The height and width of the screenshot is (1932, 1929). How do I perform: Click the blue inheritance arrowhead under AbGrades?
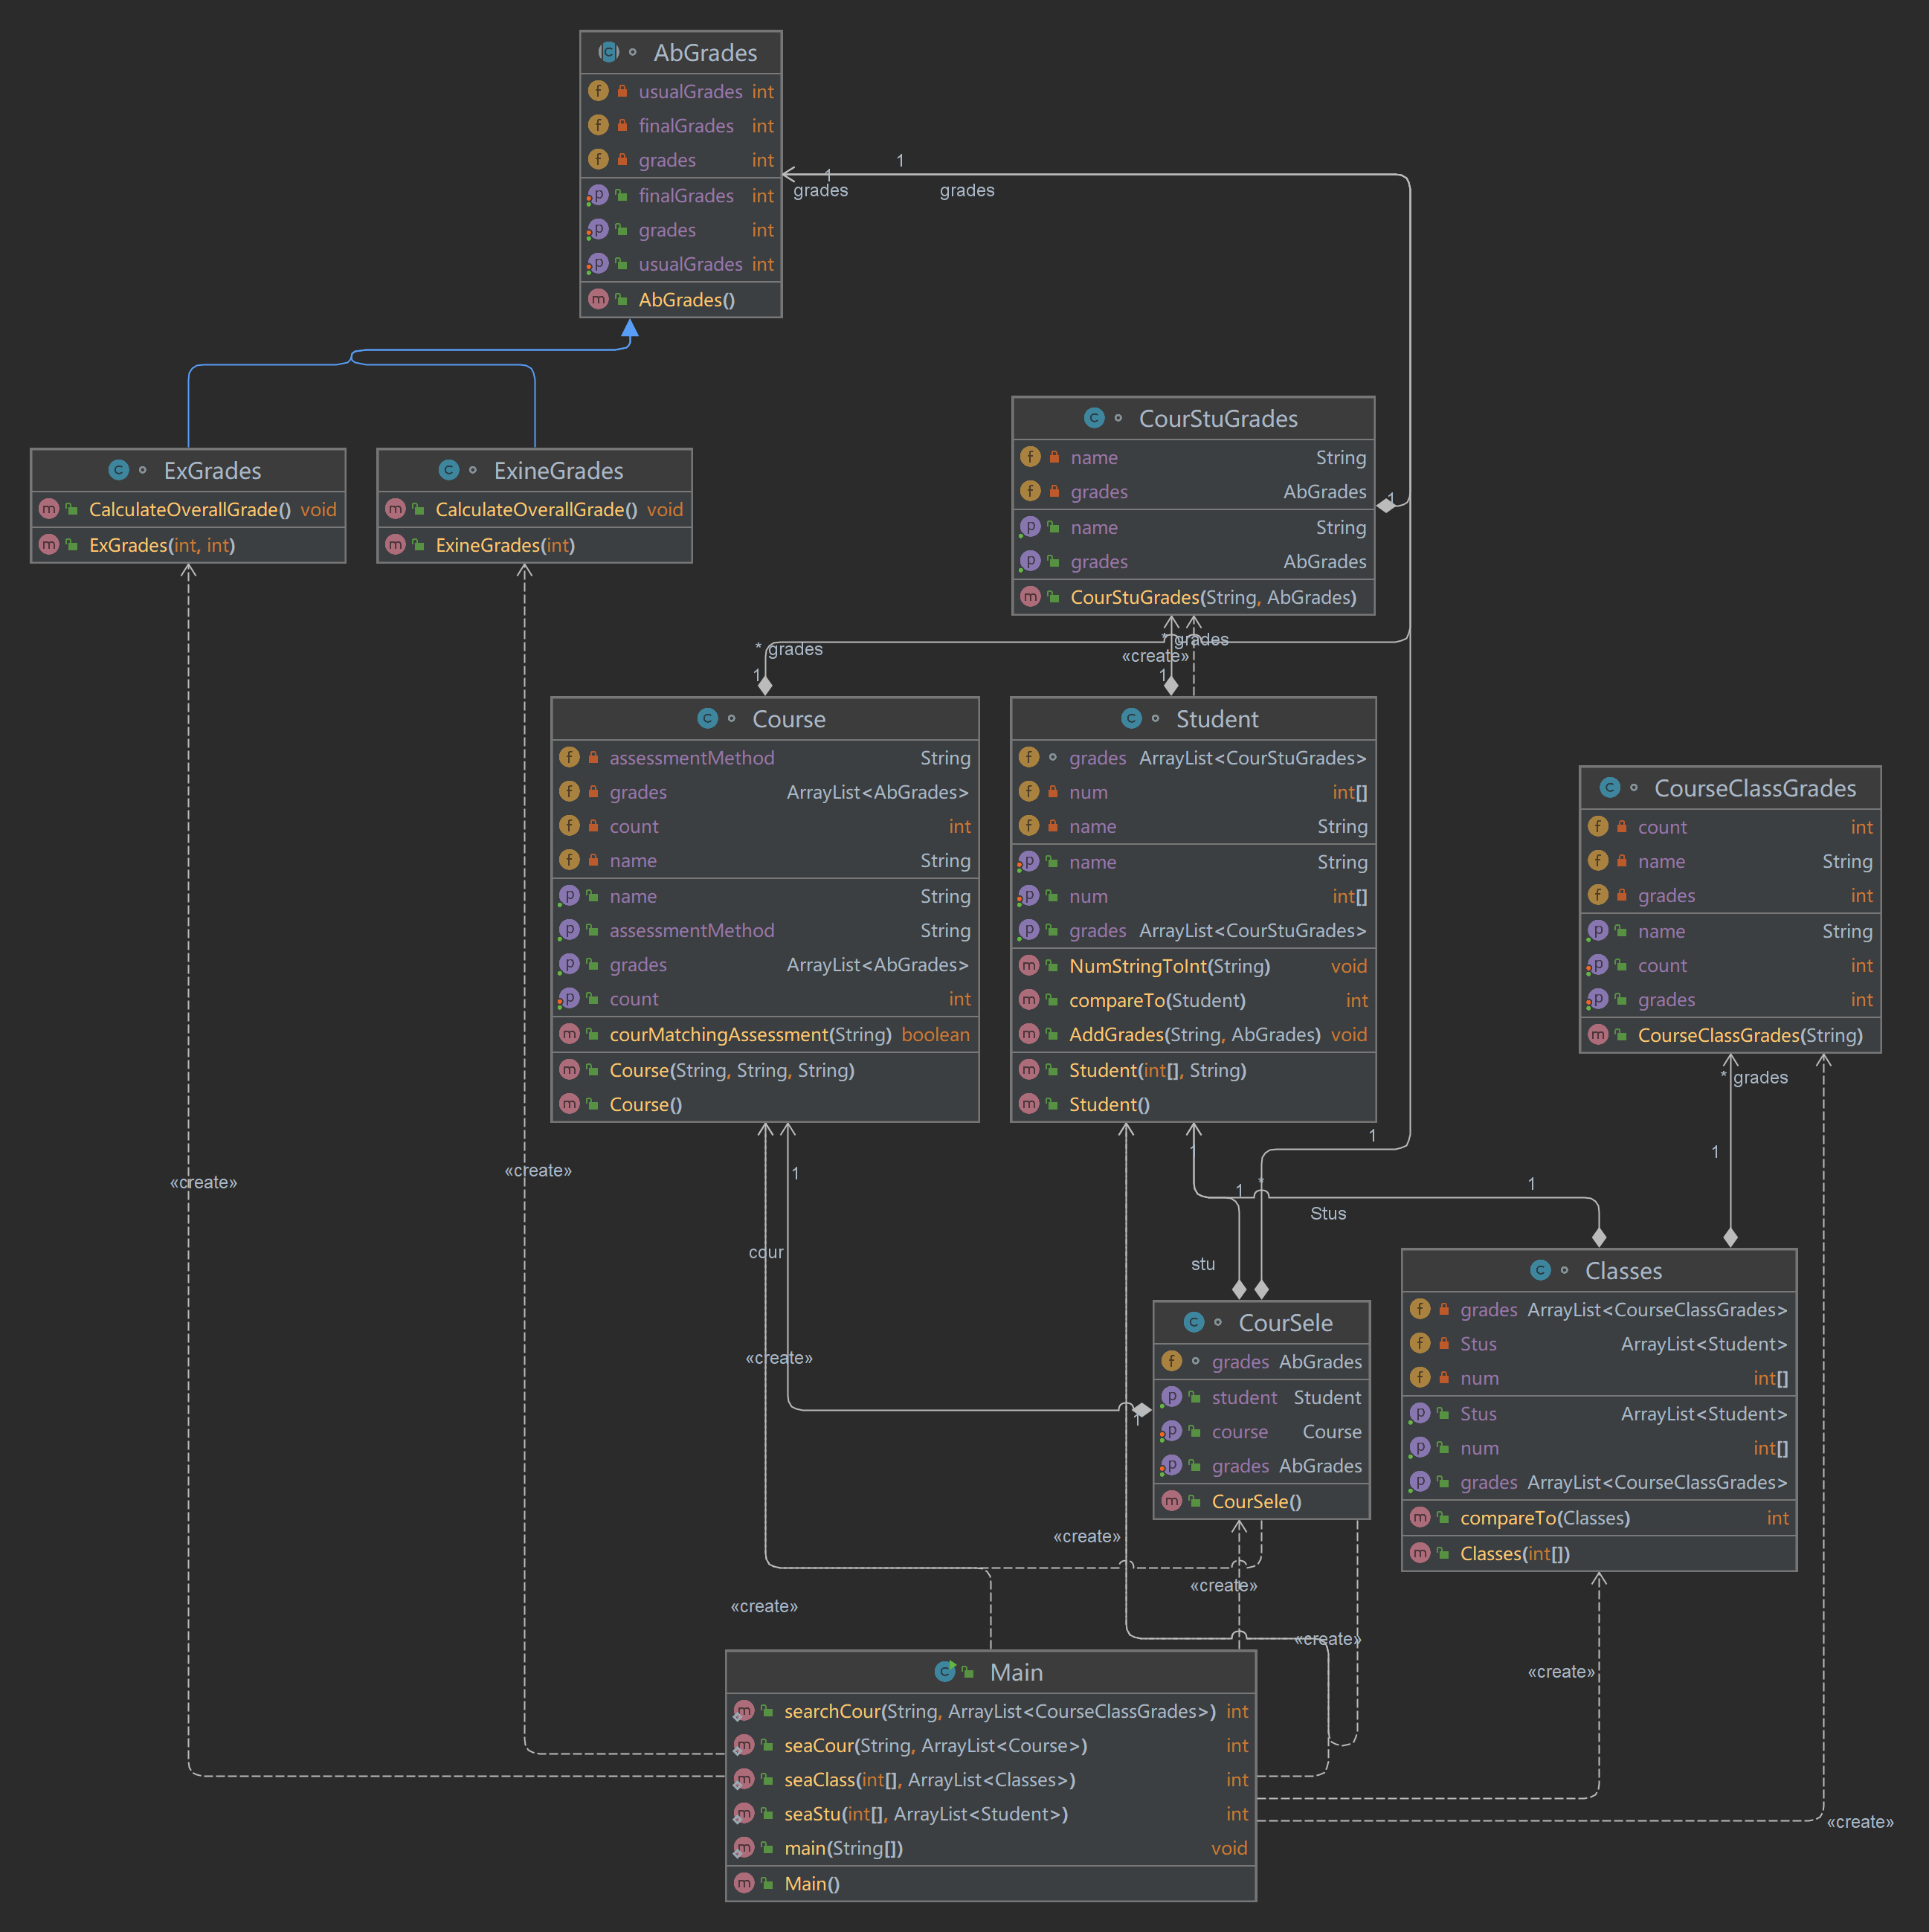630,328
